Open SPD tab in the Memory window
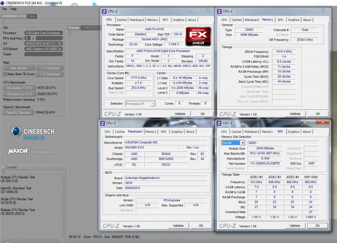The height and width of the screenshot is (243, 337). click(280, 20)
